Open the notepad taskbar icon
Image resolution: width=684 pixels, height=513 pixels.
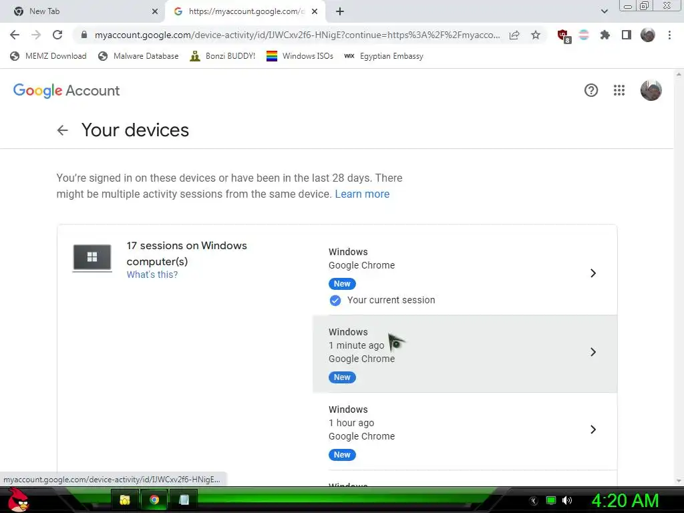pos(184,500)
